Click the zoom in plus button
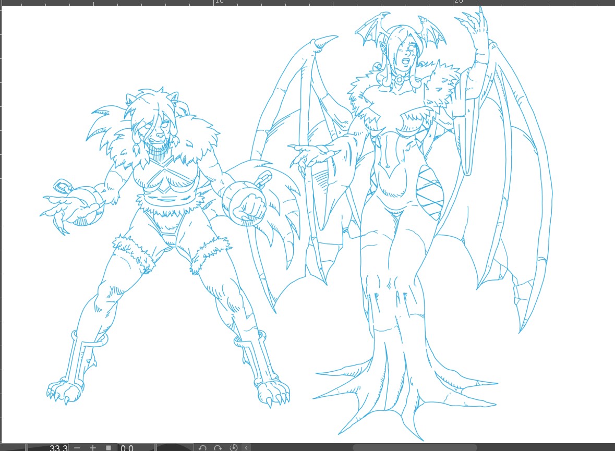Viewport: 615px width, 451px height. coord(92,448)
